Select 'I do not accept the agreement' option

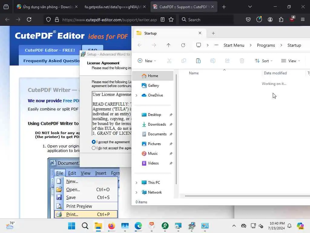coord(94,148)
